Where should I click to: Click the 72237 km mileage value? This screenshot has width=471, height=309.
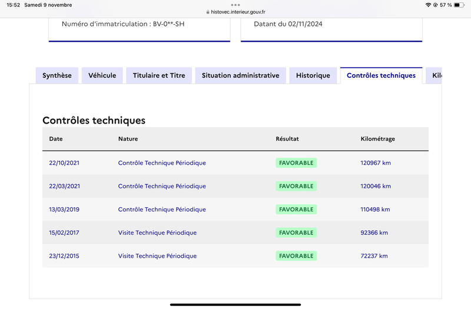click(374, 256)
